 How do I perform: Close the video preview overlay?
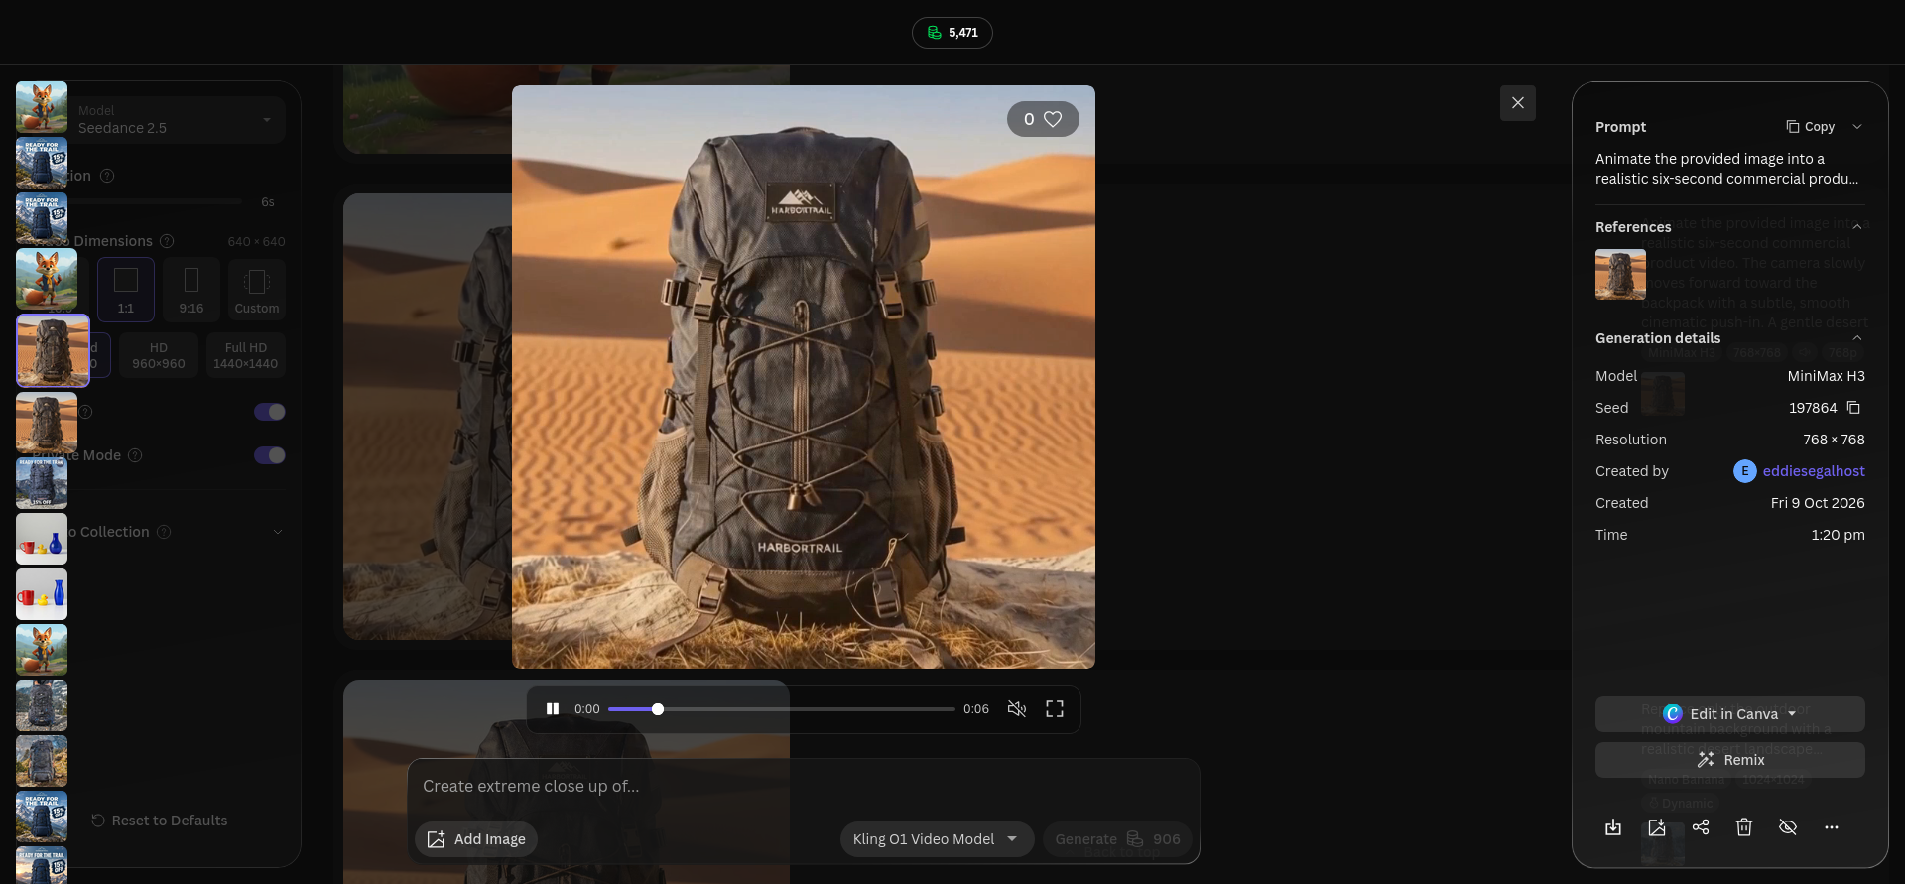coord(1518,103)
